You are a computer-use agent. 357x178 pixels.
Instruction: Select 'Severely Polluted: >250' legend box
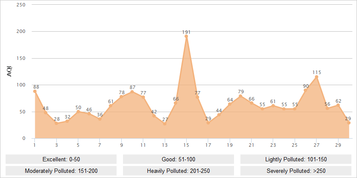click(296, 171)
